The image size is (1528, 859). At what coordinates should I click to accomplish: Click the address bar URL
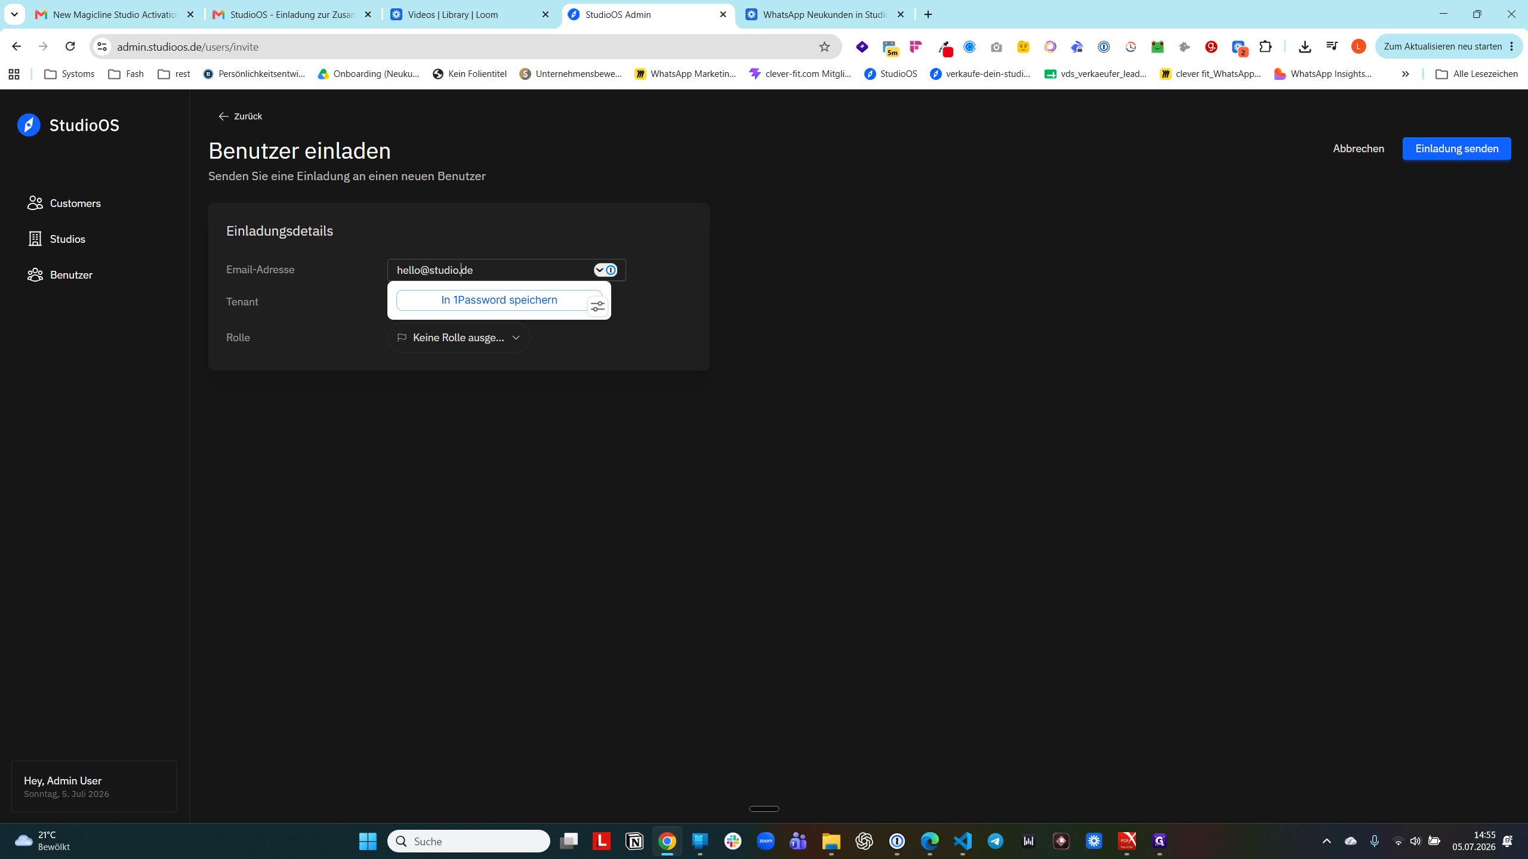click(x=187, y=47)
